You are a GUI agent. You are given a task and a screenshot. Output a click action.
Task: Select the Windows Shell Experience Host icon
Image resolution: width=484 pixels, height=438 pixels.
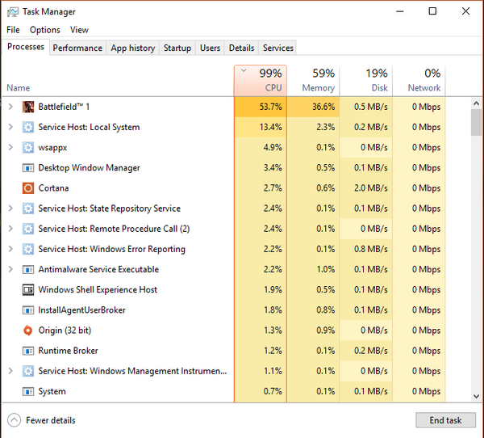coord(28,290)
